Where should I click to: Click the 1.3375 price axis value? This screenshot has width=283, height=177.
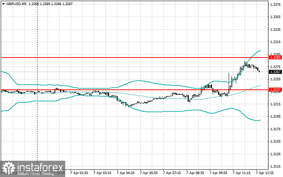pyautogui.click(x=275, y=4)
